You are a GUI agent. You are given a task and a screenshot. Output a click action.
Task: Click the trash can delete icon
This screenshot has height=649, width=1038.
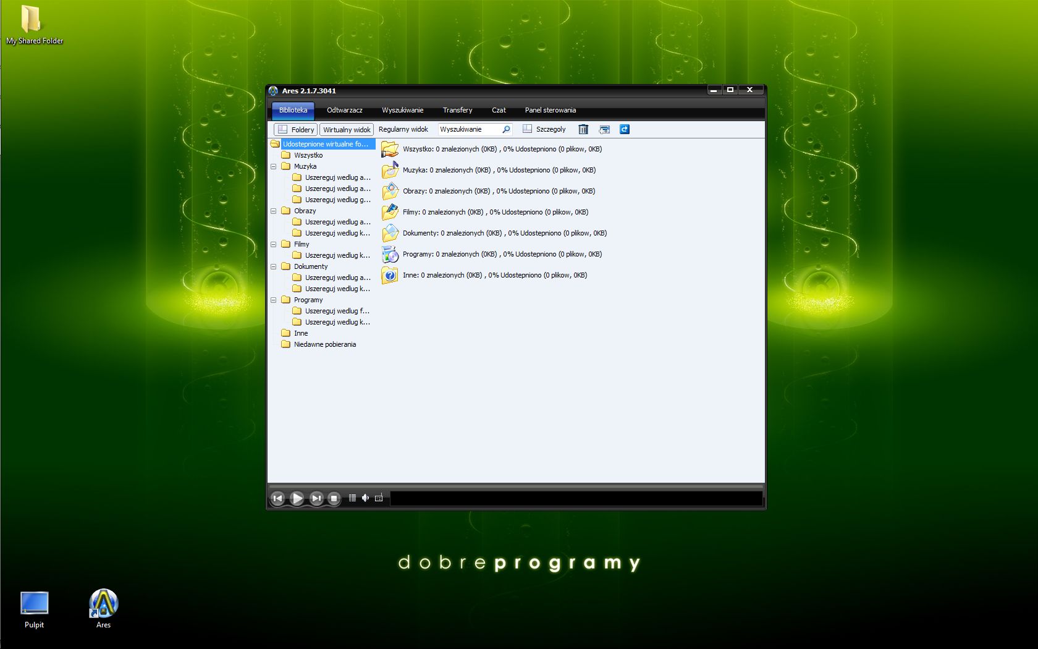(583, 130)
